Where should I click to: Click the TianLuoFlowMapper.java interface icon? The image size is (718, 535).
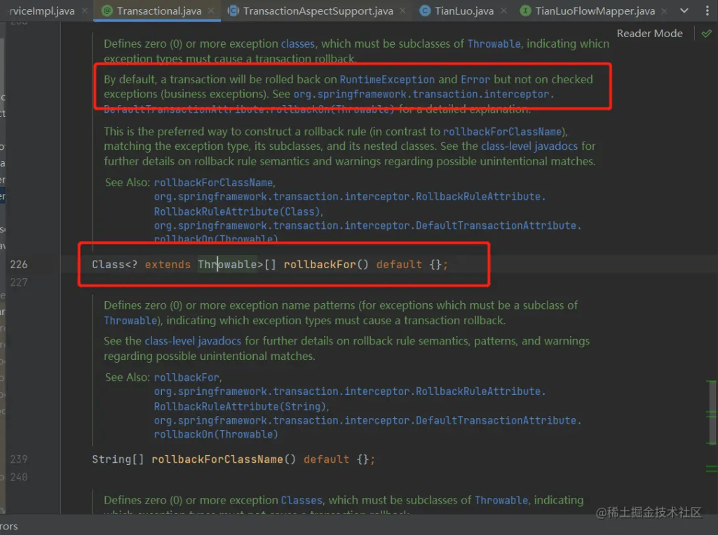click(x=525, y=11)
